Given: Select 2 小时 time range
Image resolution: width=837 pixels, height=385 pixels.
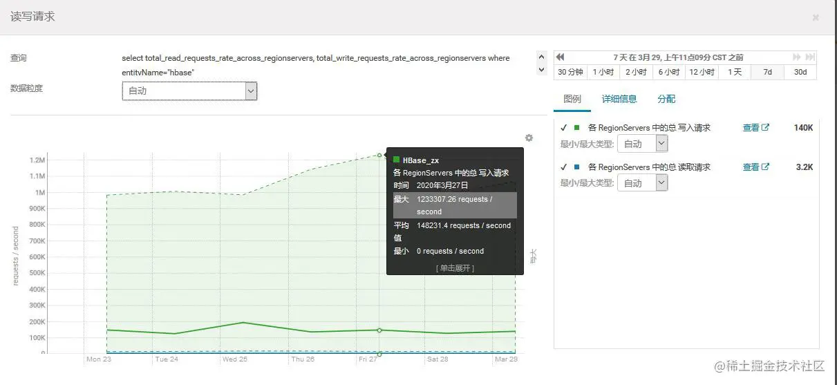Looking at the screenshot, I should pyautogui.click(x=635, y=72).
